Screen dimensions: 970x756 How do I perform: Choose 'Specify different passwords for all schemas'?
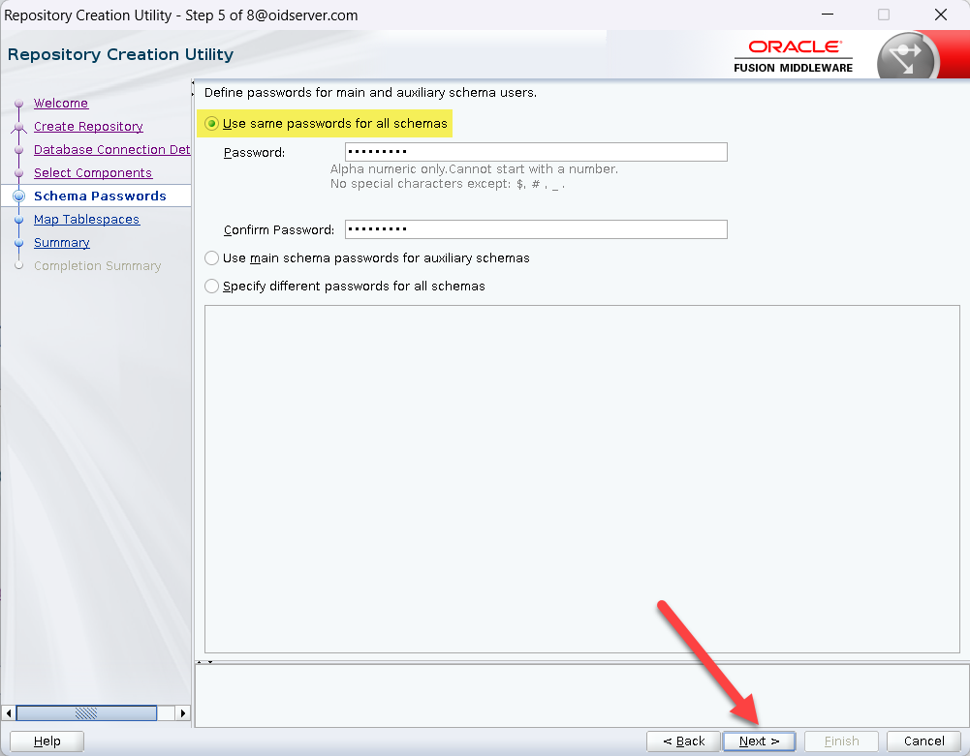[x=212, y=287]
